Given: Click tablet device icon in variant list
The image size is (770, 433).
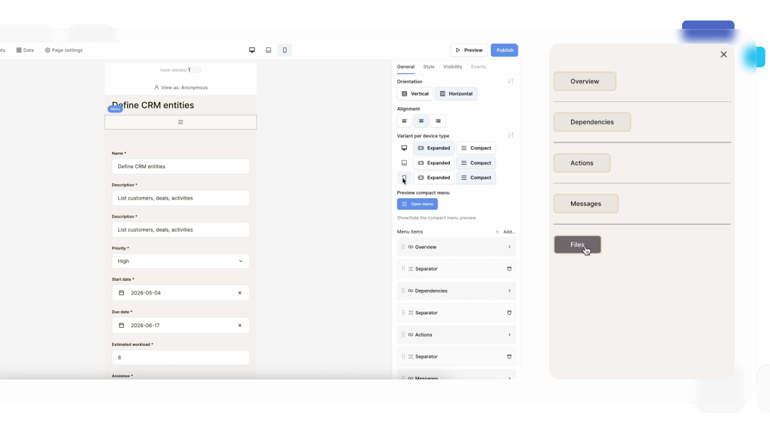Looking at the screenshot, I should pyautogui.click(x=404, y=163).
